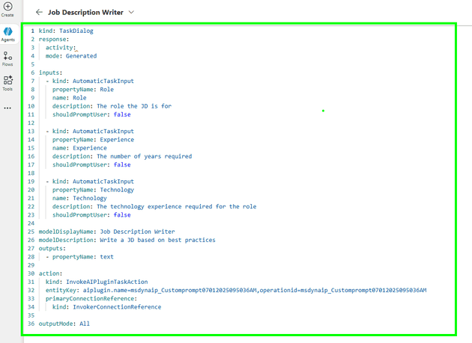The image size is (472, 343).
Task: Click the Job Description Writer title
Action: pos(86,12)
